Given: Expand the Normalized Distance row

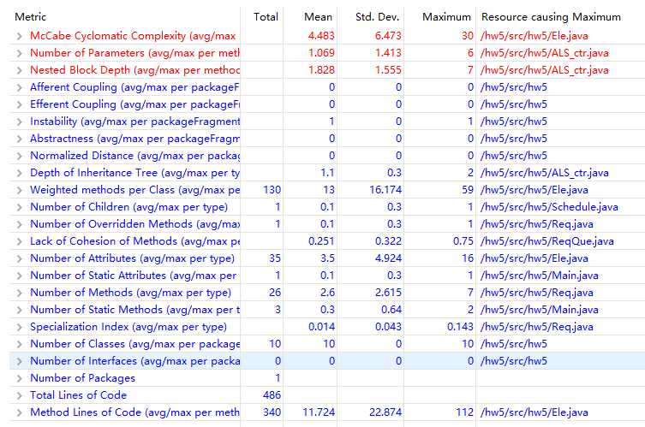Looking at the screenshot, I should click(20, 157).
